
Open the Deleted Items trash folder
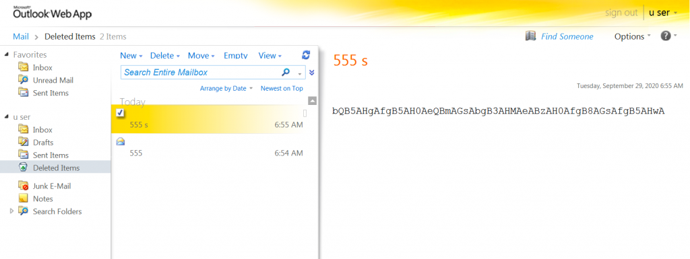(55, 168)
